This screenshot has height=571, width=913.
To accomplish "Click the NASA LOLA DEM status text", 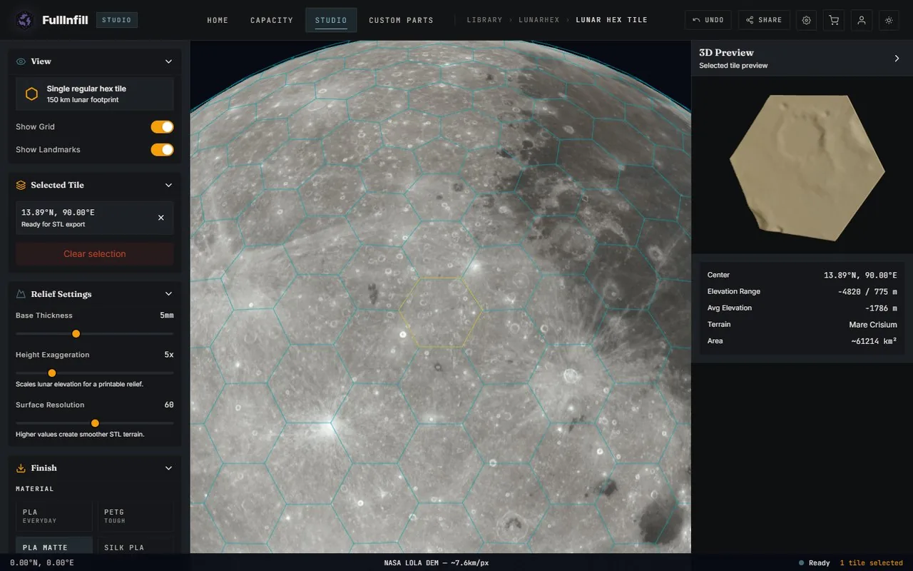I will (x=437, y=563).
